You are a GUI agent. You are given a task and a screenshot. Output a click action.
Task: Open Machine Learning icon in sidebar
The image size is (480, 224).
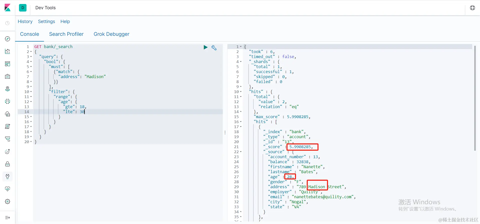tap(7, 101)
